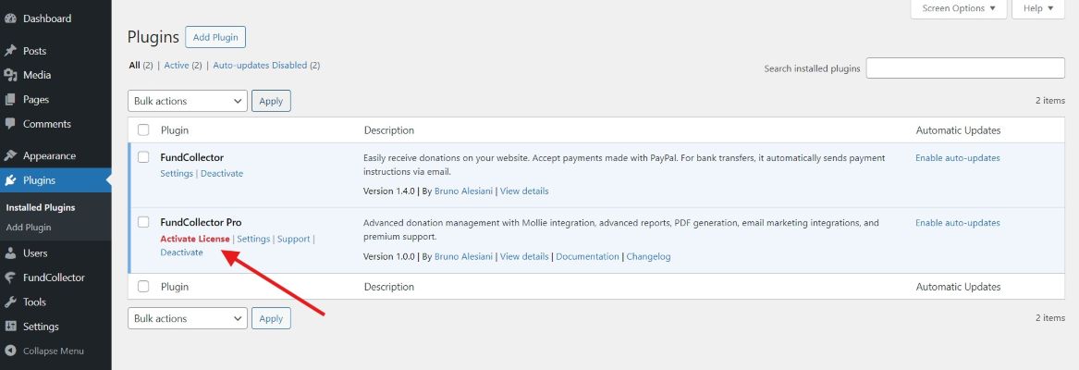Expand the Help dropdown tab
Screen dimensions: 1079x370
1039,8
